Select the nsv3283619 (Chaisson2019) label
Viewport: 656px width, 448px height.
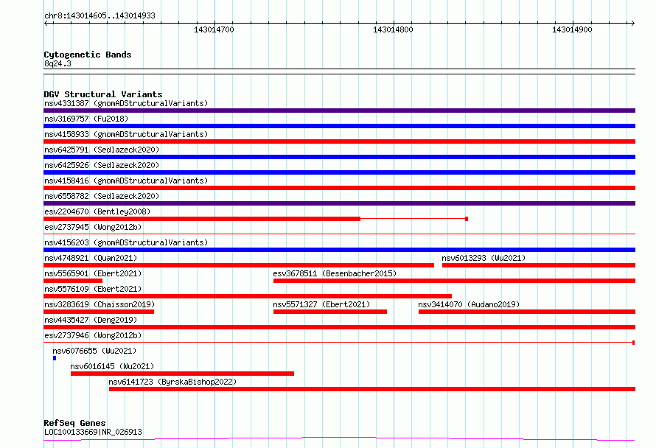click(100, 304)
